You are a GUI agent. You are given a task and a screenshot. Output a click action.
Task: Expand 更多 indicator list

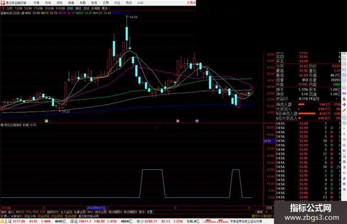(x=142, y=212)
